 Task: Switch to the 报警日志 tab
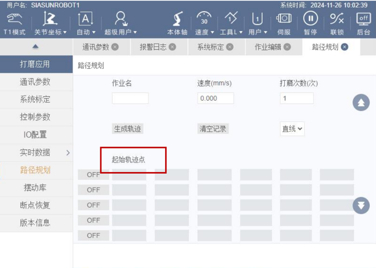[157, 47]
